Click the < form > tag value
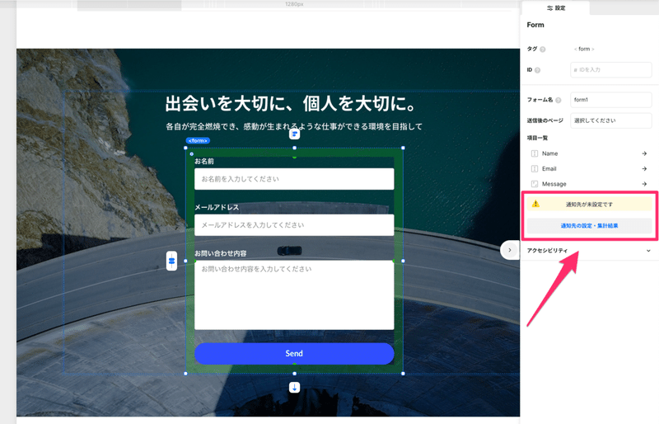 coord(584,49)
